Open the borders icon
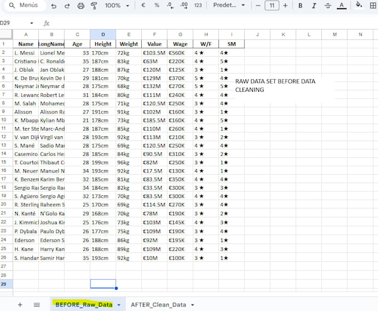Screen dimensions: 378x311 [373, 6]
